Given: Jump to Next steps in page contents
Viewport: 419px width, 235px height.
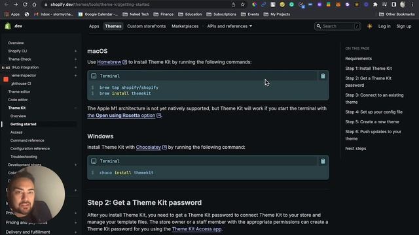Looking at the screenshot, I should pyautogui.click(x=355, y=148).
